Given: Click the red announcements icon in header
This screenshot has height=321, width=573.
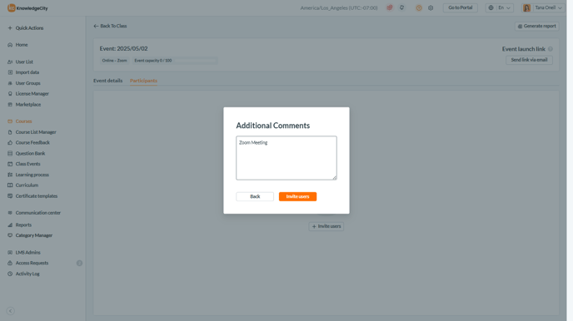Looking at the screenshot, I should coord(390,7).
